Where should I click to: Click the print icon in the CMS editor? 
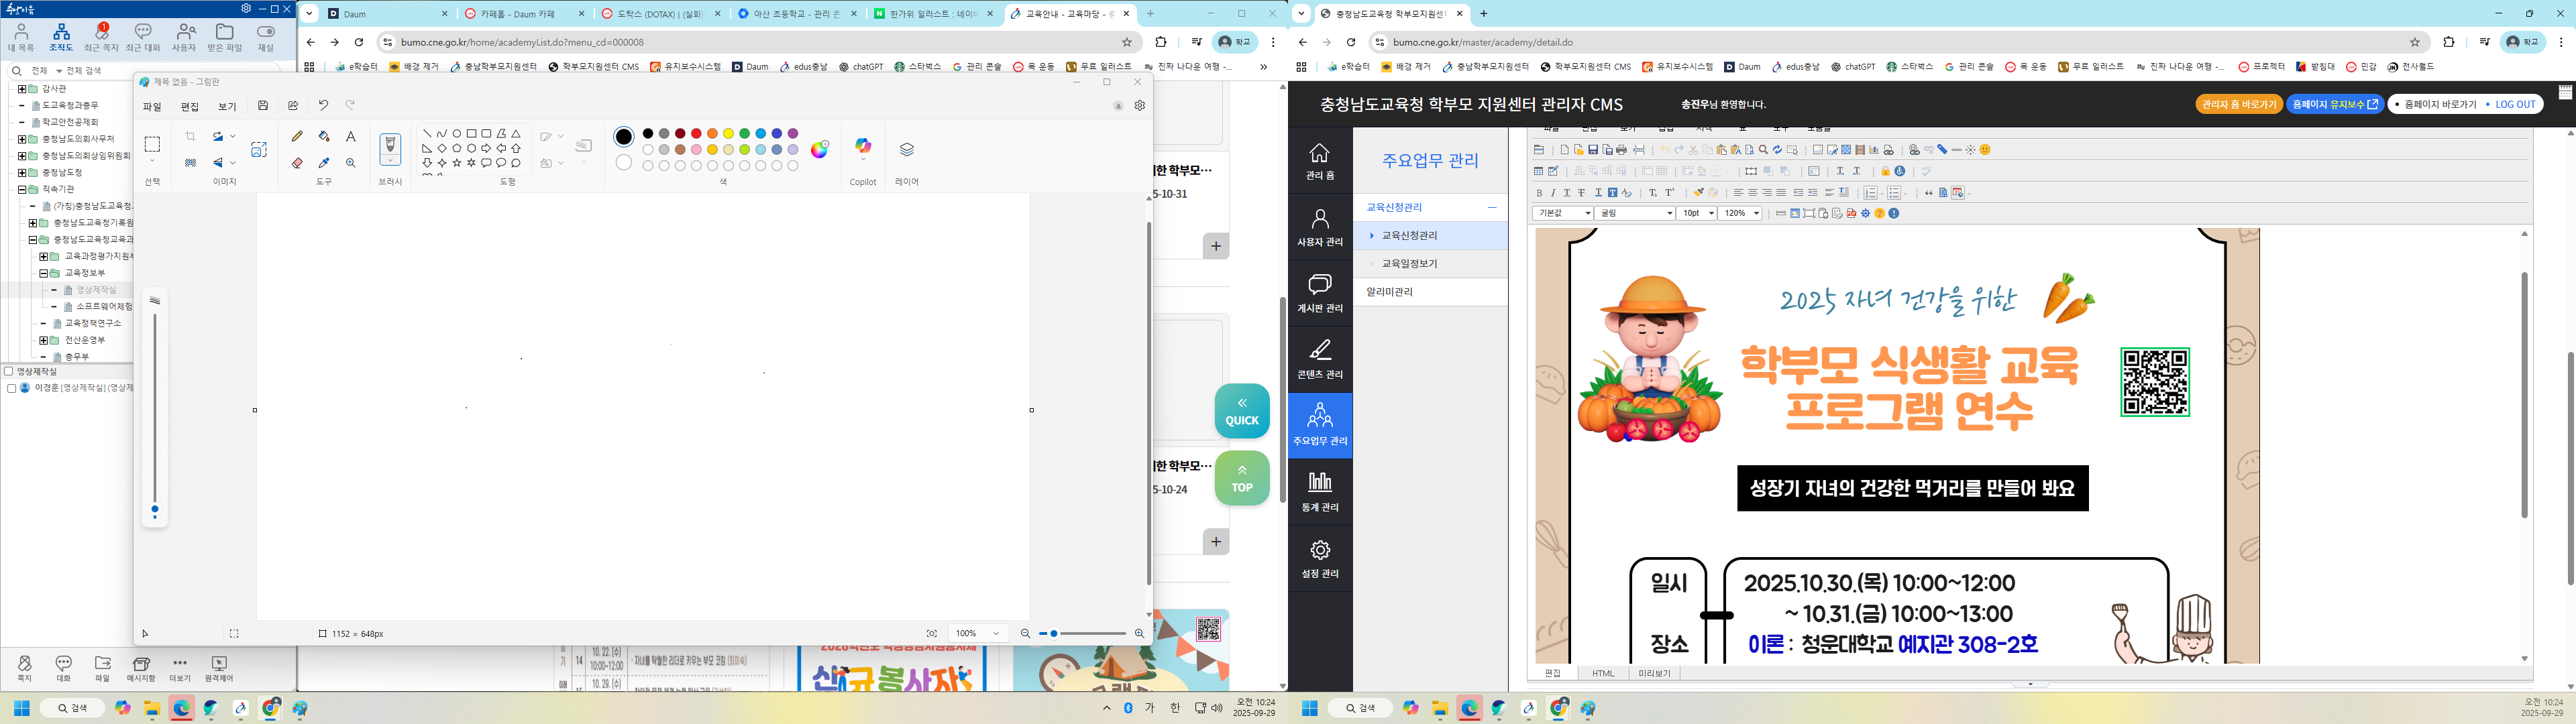[1621, 150]
